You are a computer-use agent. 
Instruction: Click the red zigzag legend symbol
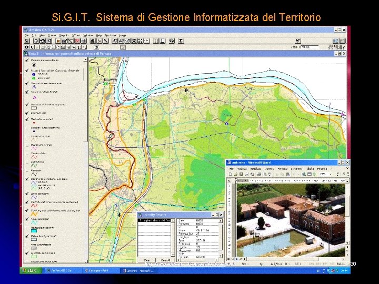(x=34, y=206)
